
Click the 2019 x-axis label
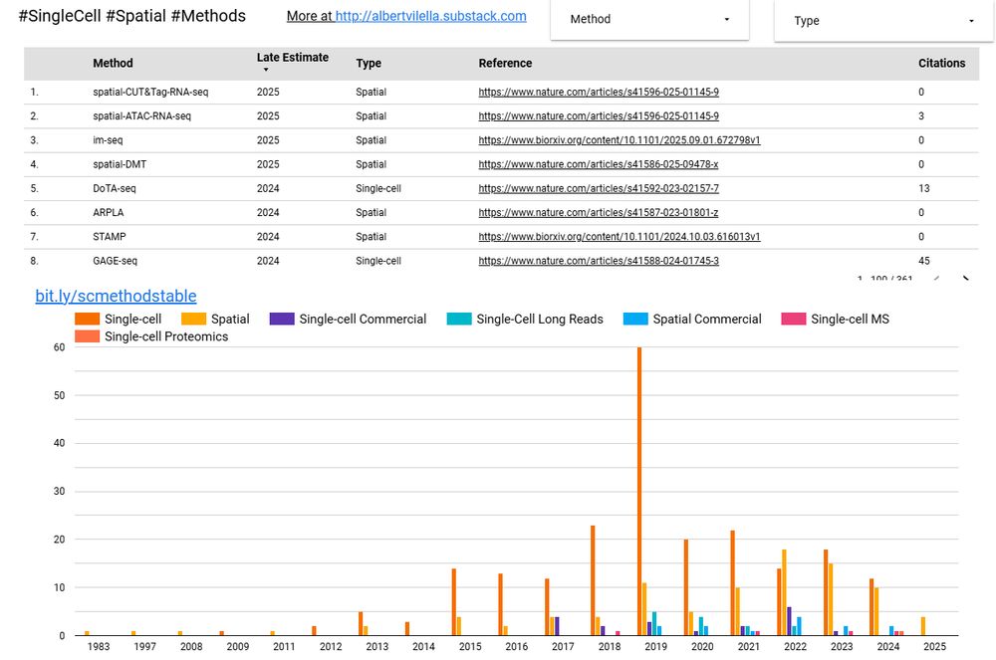pos(655,647)
